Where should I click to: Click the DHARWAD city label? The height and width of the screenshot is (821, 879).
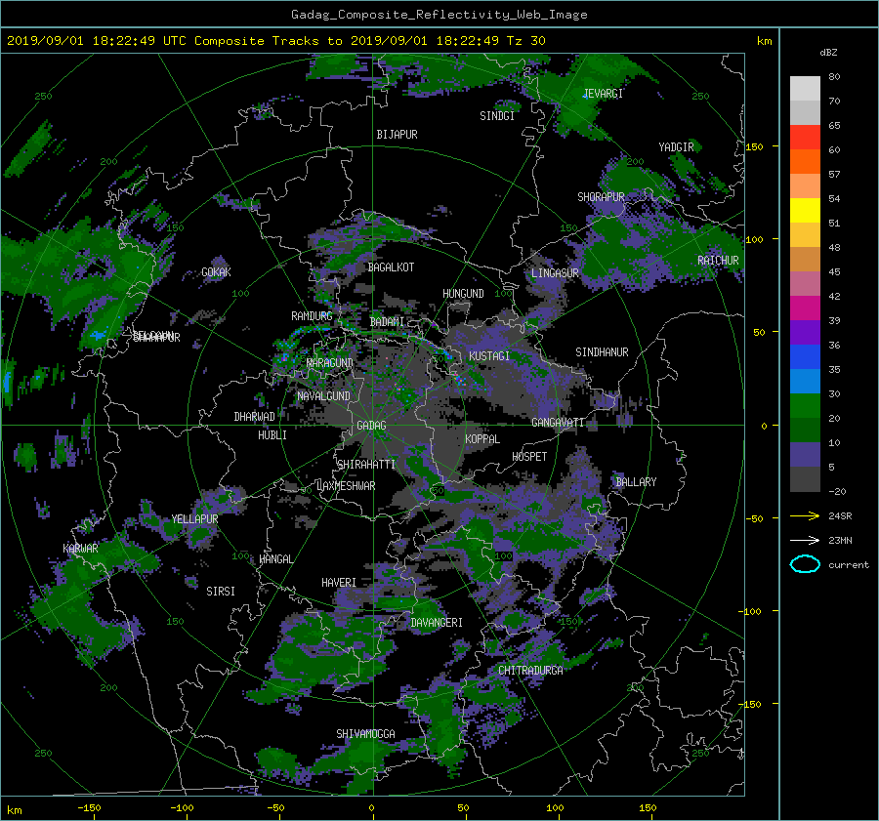pos(255,417)
